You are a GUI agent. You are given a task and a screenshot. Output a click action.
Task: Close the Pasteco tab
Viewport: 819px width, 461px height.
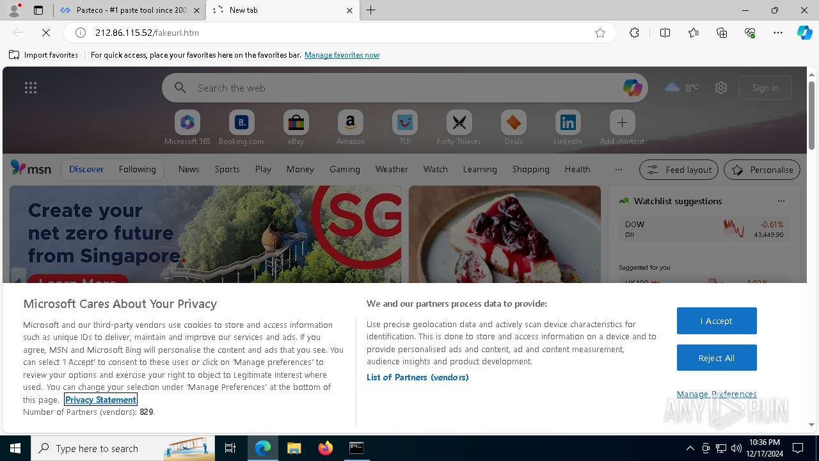pos(196,10)
